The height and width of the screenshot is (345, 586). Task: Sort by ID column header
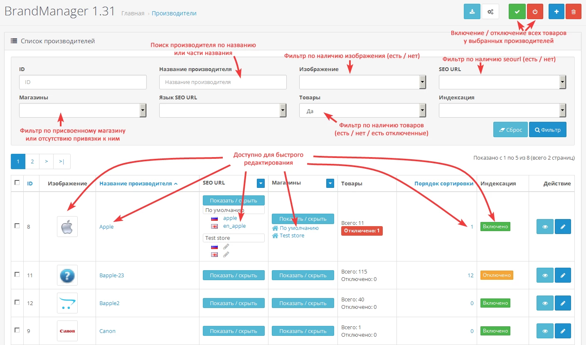tap(30, 183)
